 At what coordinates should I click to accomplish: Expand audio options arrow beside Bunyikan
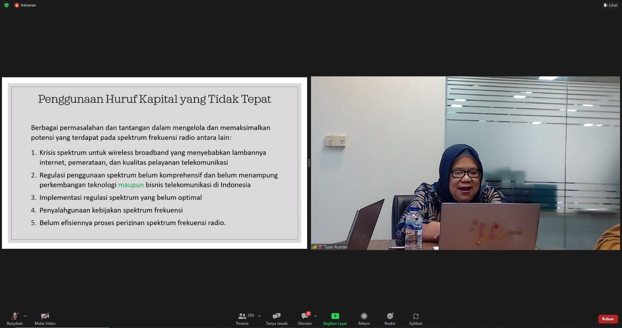25,316
